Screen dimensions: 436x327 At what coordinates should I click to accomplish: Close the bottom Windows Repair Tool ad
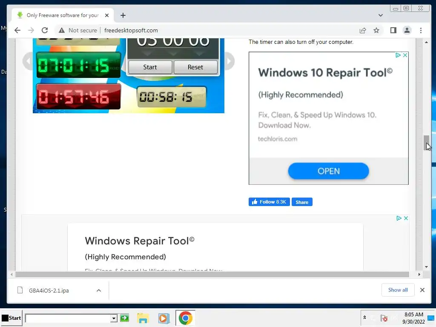[x=406, y=218]
